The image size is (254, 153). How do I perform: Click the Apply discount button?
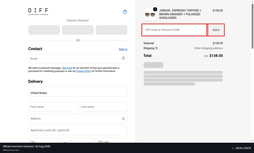coord(216,30)
